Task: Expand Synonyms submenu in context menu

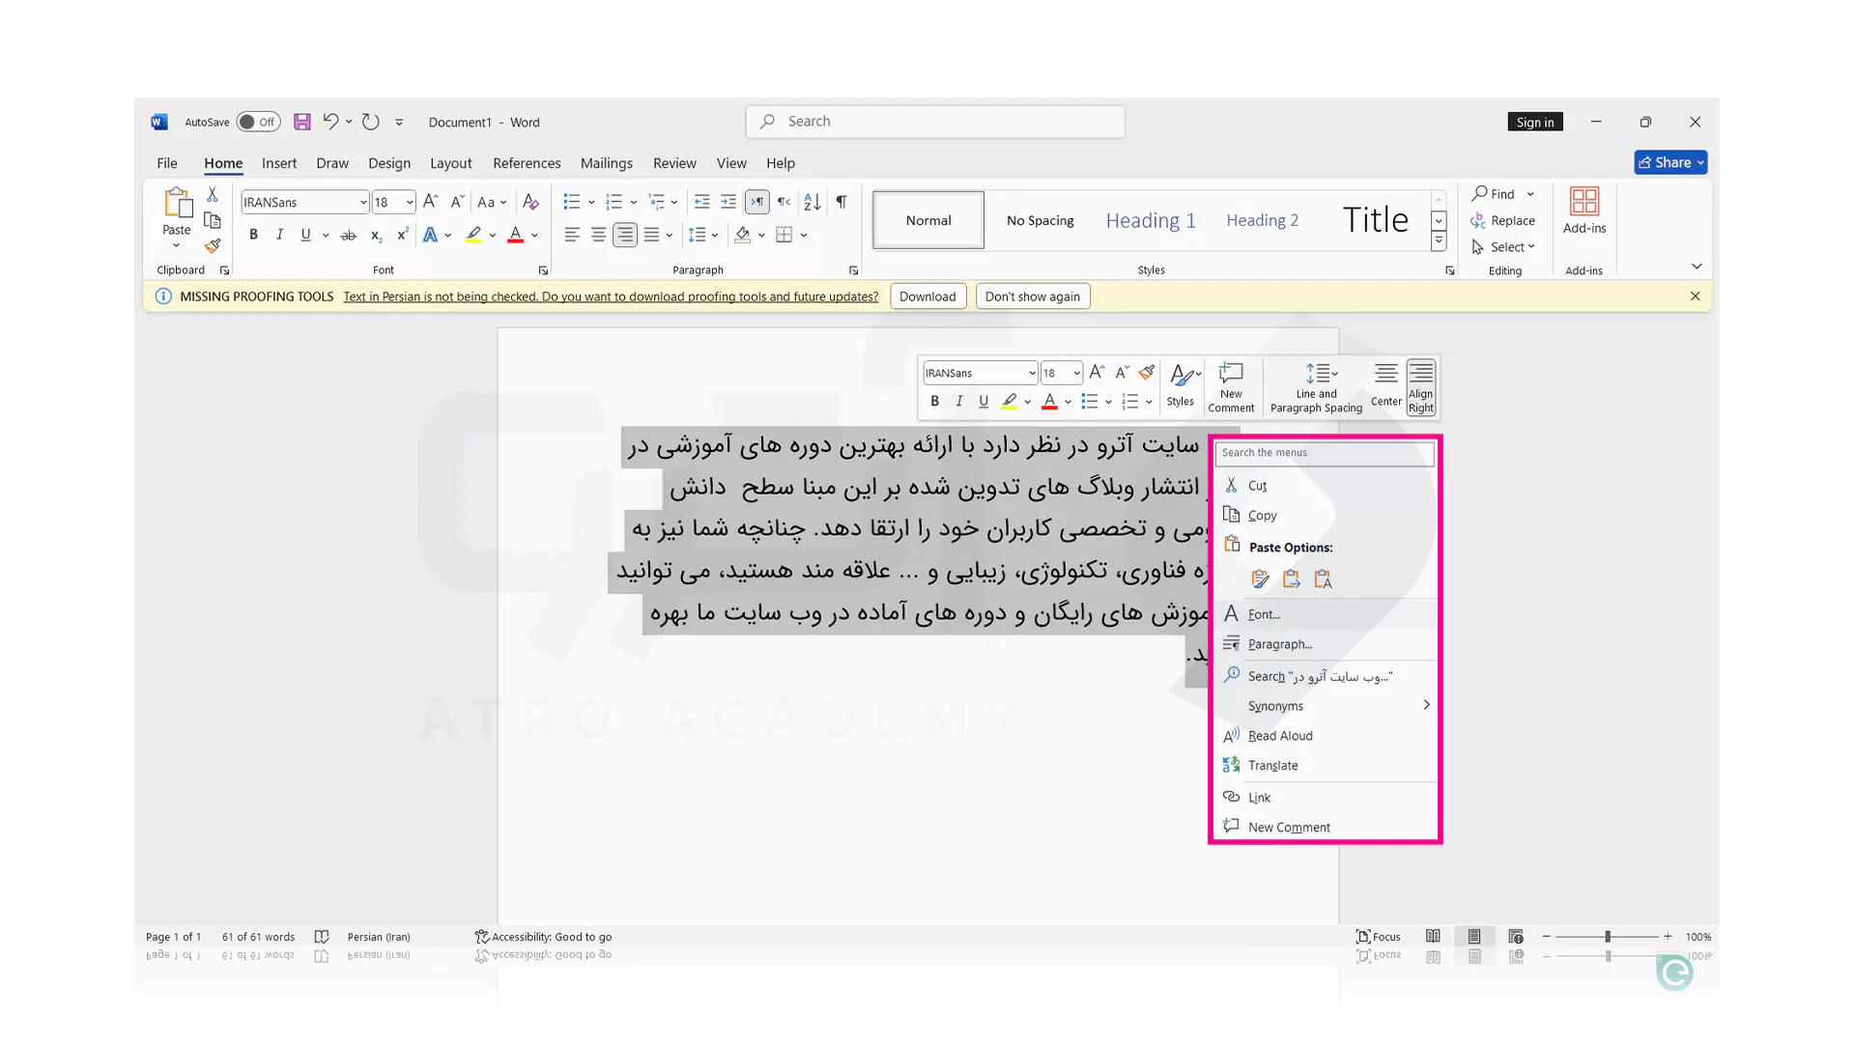Action: (1326, 706)
